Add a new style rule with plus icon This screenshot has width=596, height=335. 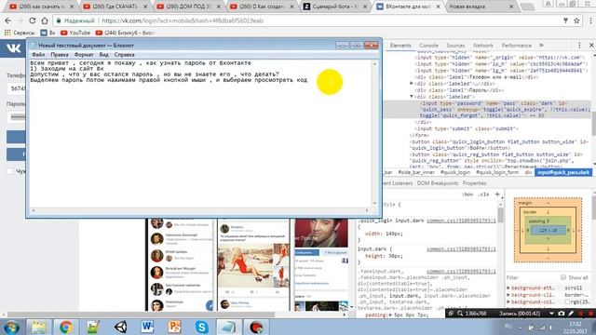(497, 194)
